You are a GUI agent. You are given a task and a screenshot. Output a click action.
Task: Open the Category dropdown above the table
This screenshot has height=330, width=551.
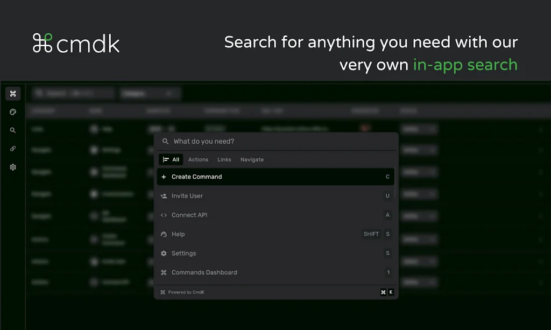pos(150,93)
